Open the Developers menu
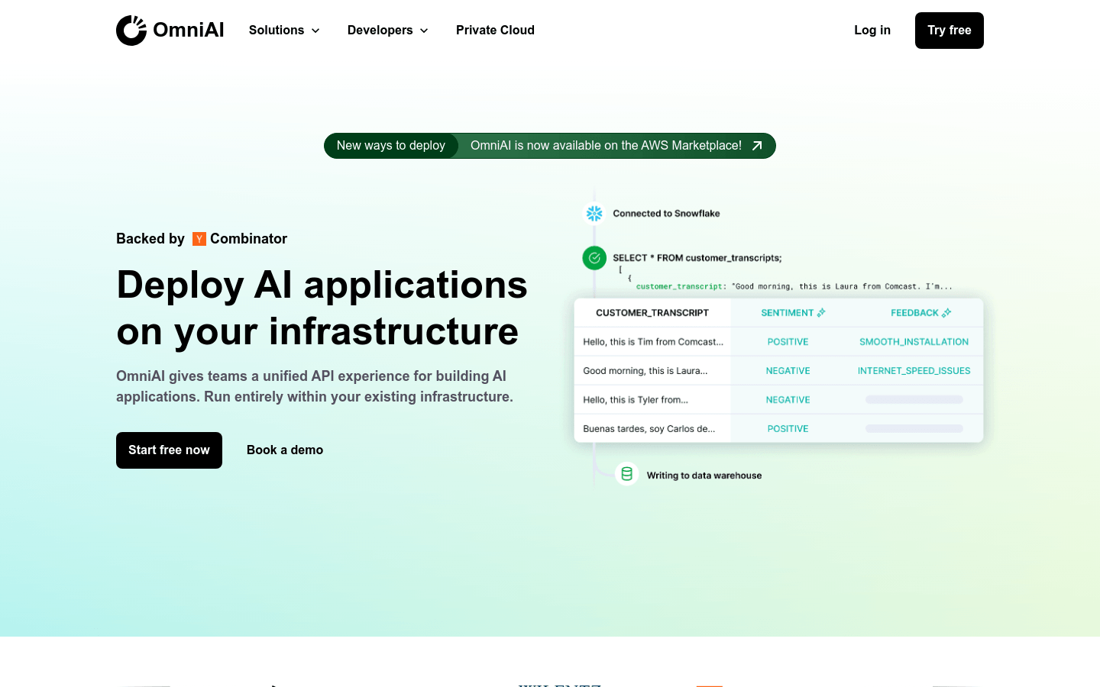Screen dimensions: 1100x687 388,31
